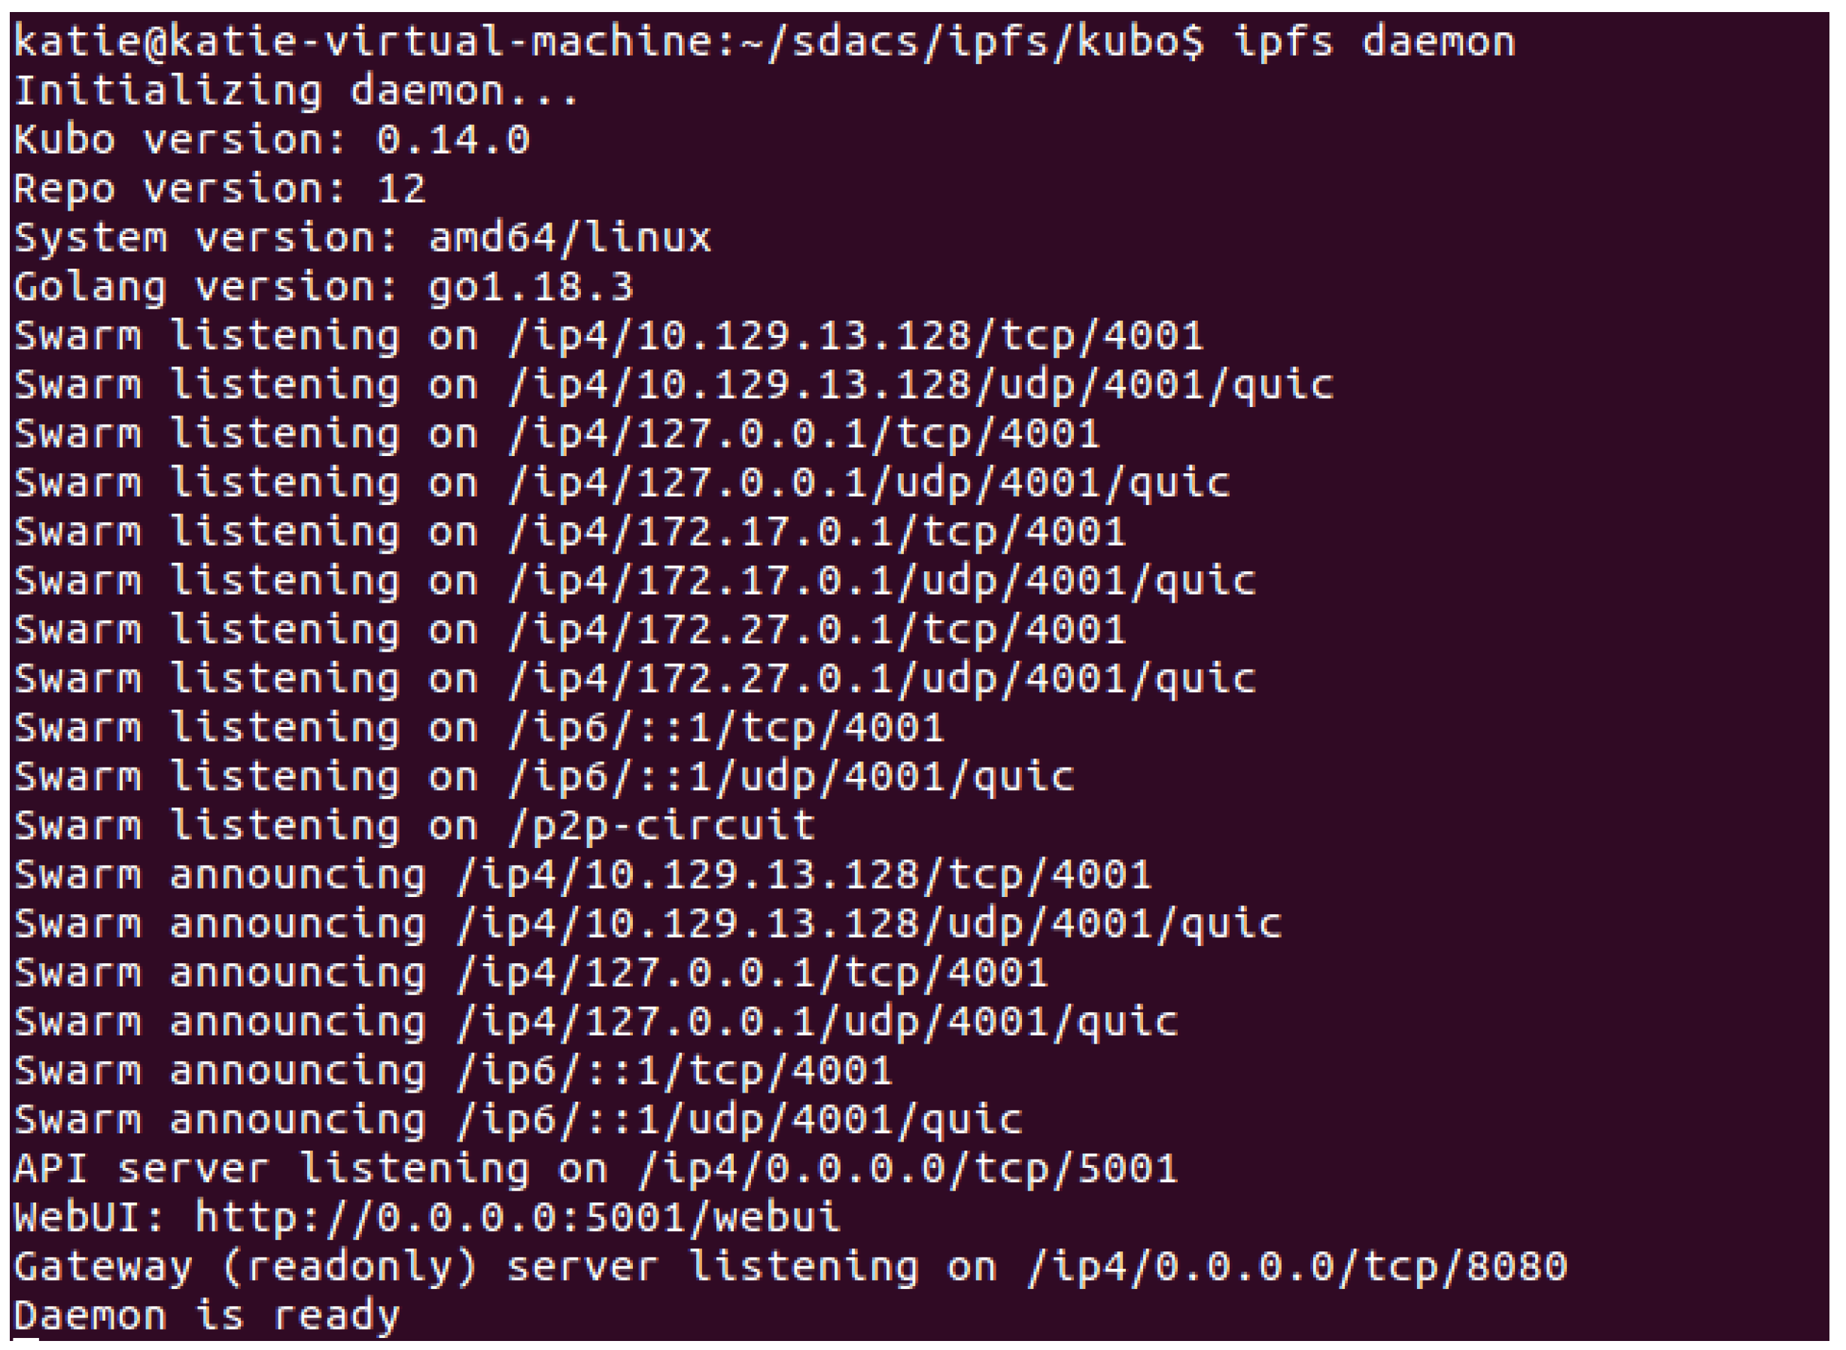Click the listening /ip6/::1/tcp/4001 address
Image resolution: width=1846 pixels, height=1350 pixels.
coord(725,728)
